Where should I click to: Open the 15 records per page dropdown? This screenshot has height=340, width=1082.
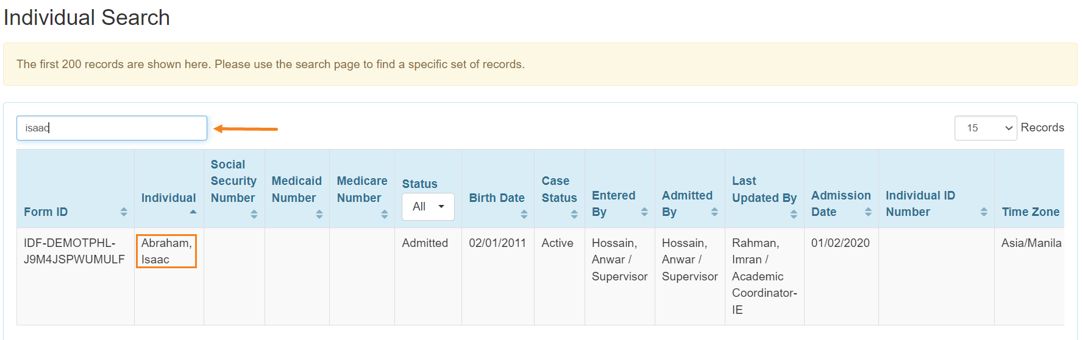(x=985, y=128)
